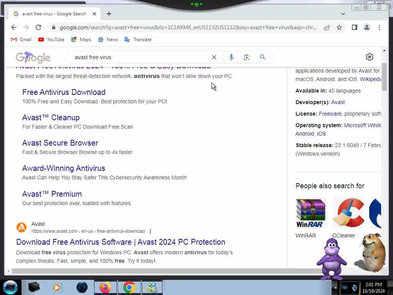Reload the current page

point(38,27)
